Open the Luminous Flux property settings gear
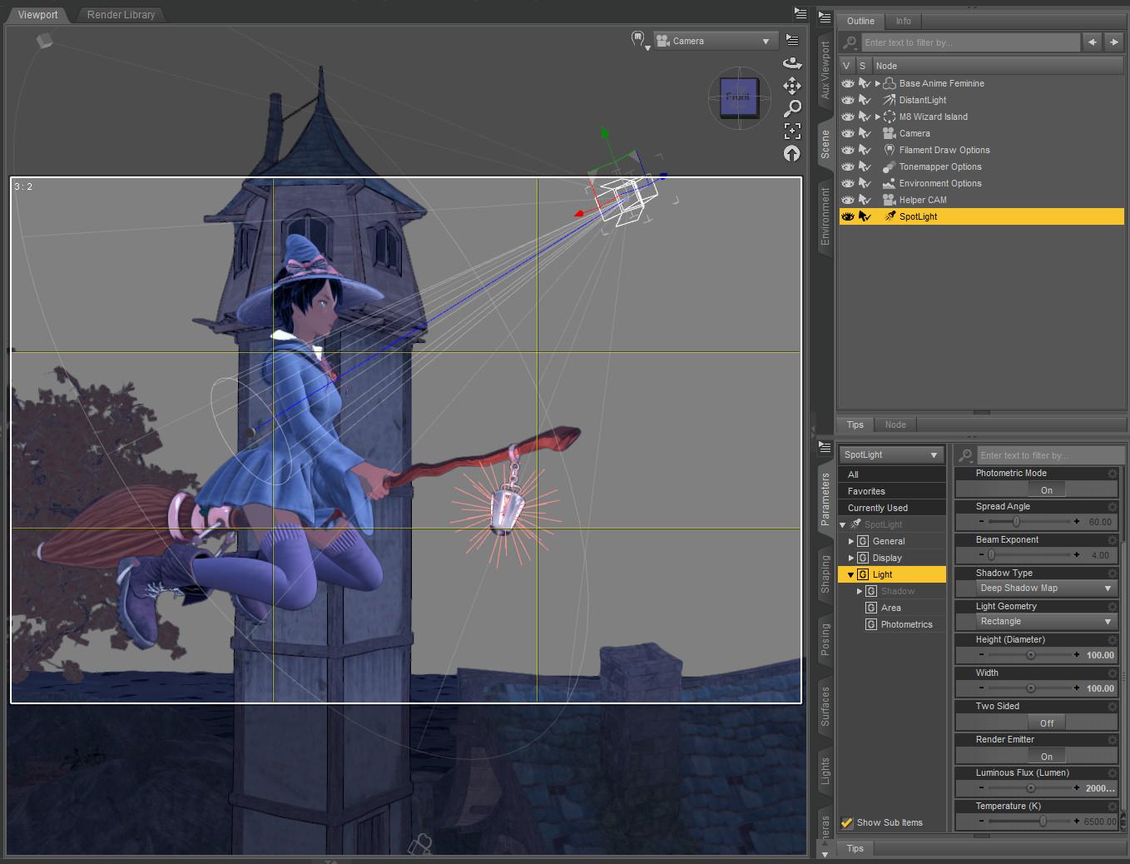 (x=1112, y=773)
